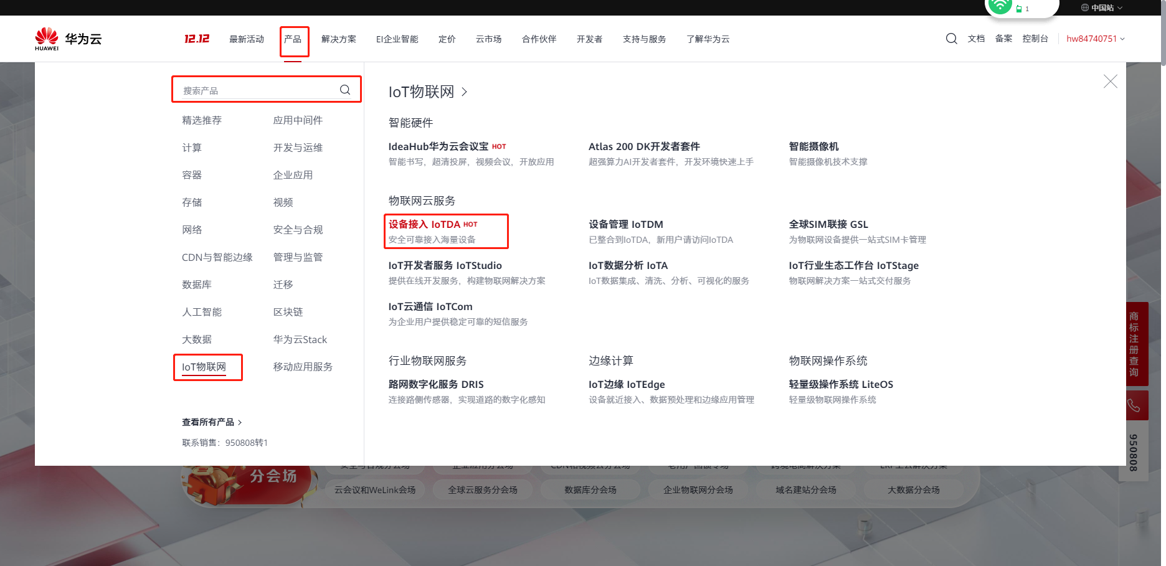
Task: Select the 数据库 category
Action: 197,285
